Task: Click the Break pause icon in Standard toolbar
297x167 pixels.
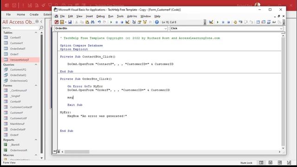Action: [x=116, y=22]
